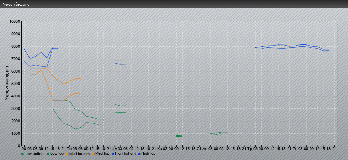Click the Κυ day label on time axis

(x=160, y=148)
